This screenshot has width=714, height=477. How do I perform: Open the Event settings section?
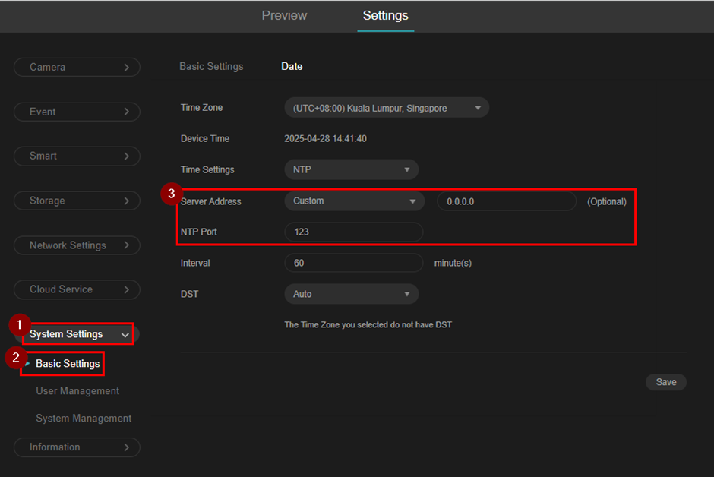[x=77, y=112]
